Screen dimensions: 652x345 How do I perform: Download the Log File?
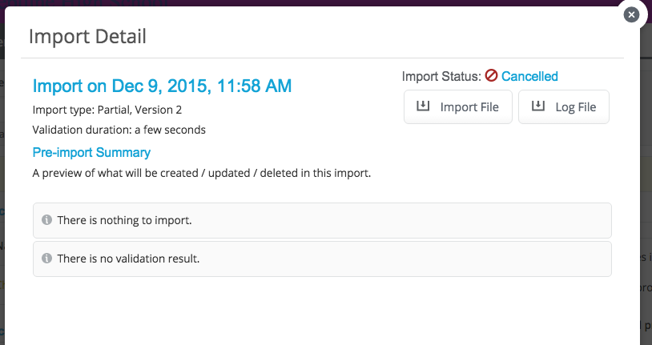563,106
